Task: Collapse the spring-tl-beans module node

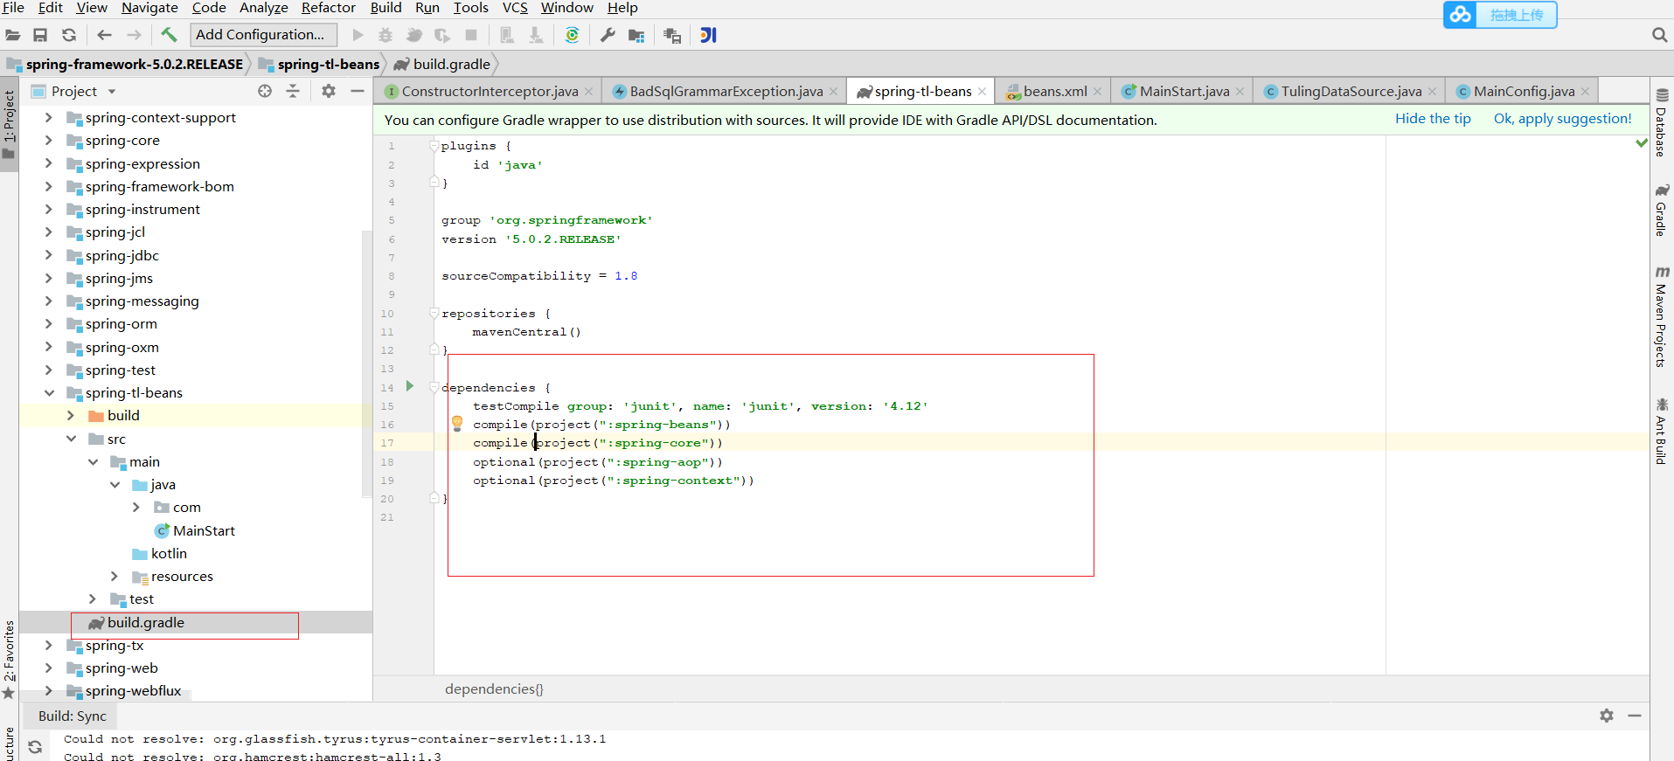Action: click(x=49, y=392)
